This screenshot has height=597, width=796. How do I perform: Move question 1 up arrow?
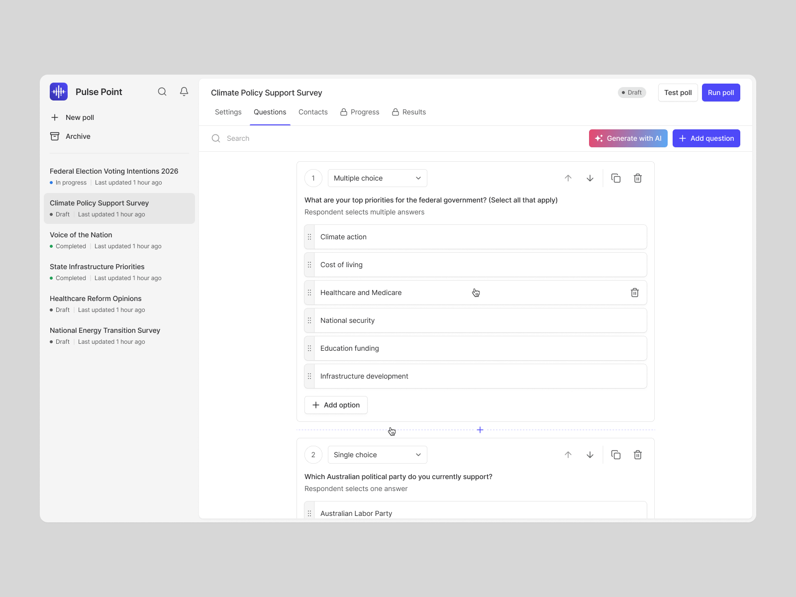point(568,178)
